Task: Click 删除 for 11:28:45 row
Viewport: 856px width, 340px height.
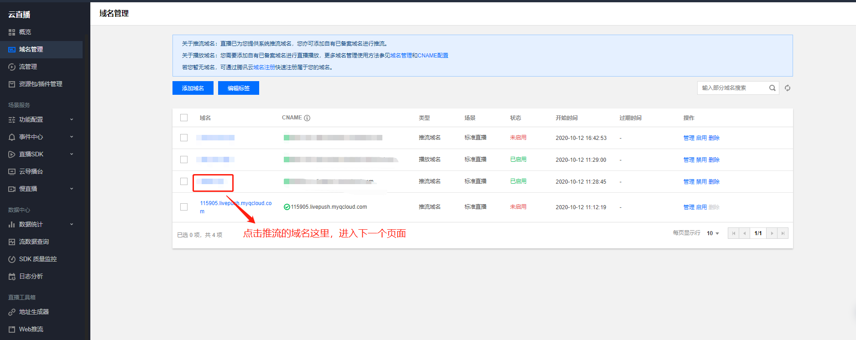Action: click(714, 182)
